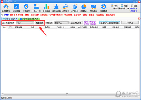Click the red promotional 消息 ticker text
141x100 pixels.
pos(63,15)
